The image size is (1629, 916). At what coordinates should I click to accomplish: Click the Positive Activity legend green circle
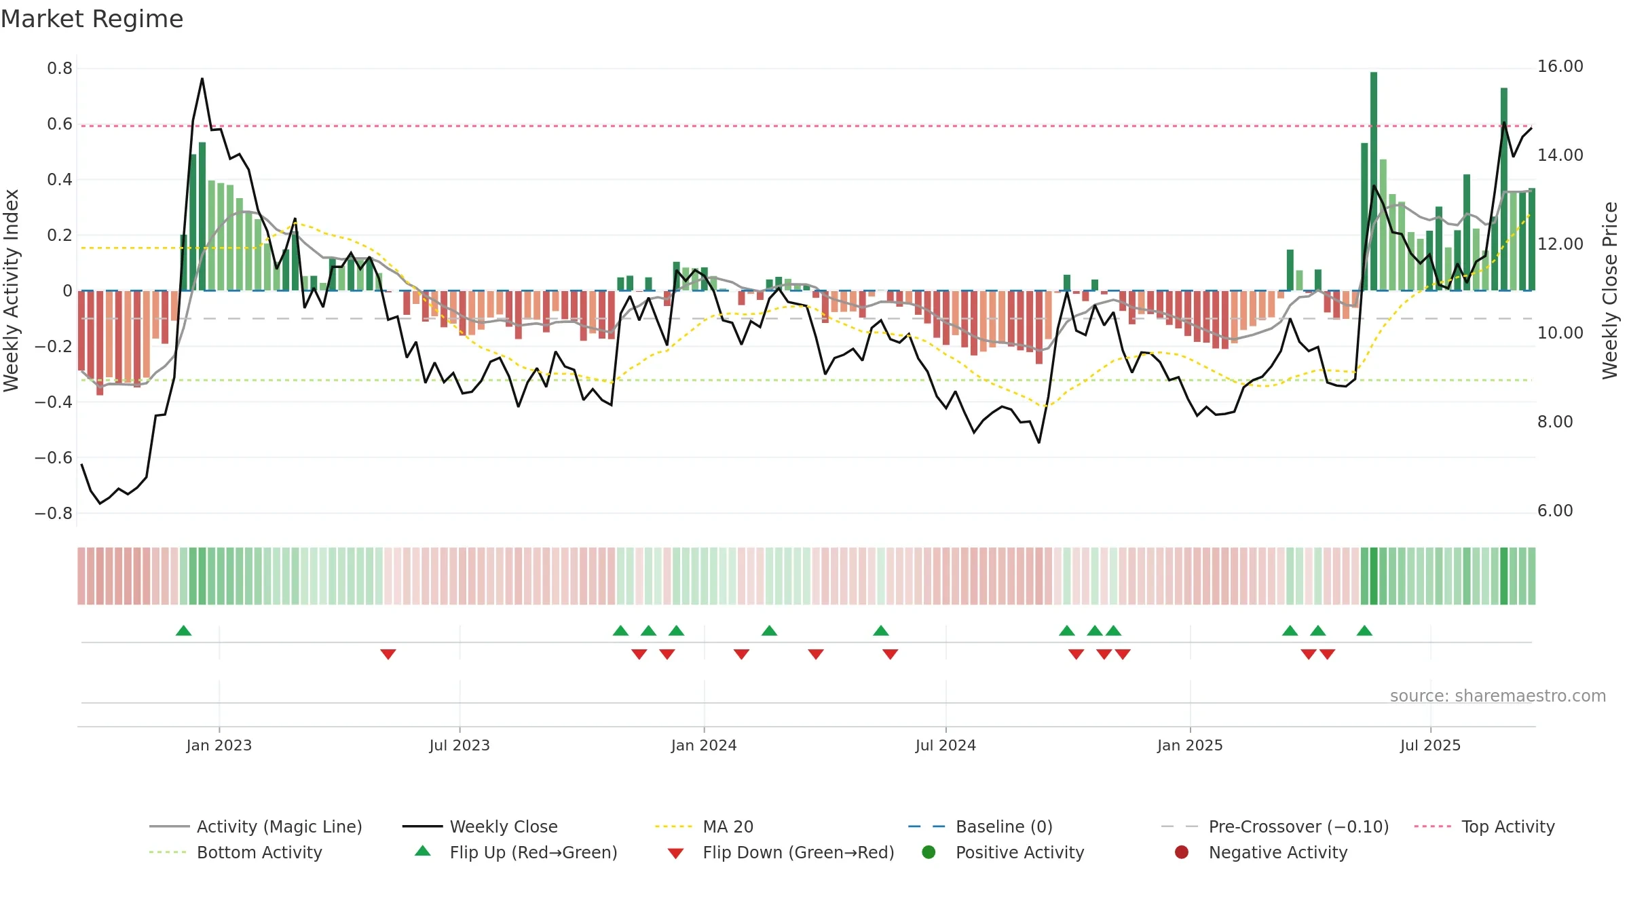[929, 852]
